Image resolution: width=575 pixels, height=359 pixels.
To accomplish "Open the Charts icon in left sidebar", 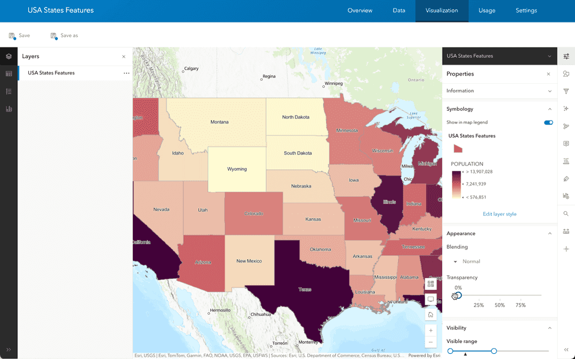I will click(x=9, y=109).
